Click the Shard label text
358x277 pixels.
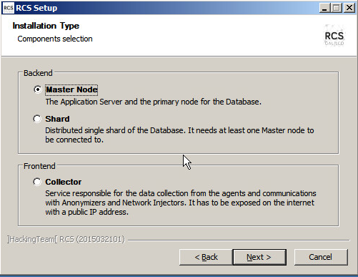57,119
